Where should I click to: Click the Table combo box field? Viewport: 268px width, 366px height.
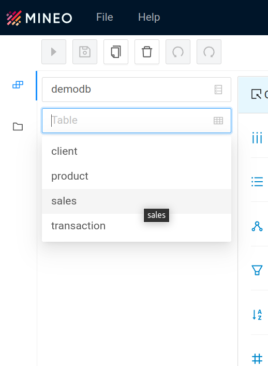137,121
